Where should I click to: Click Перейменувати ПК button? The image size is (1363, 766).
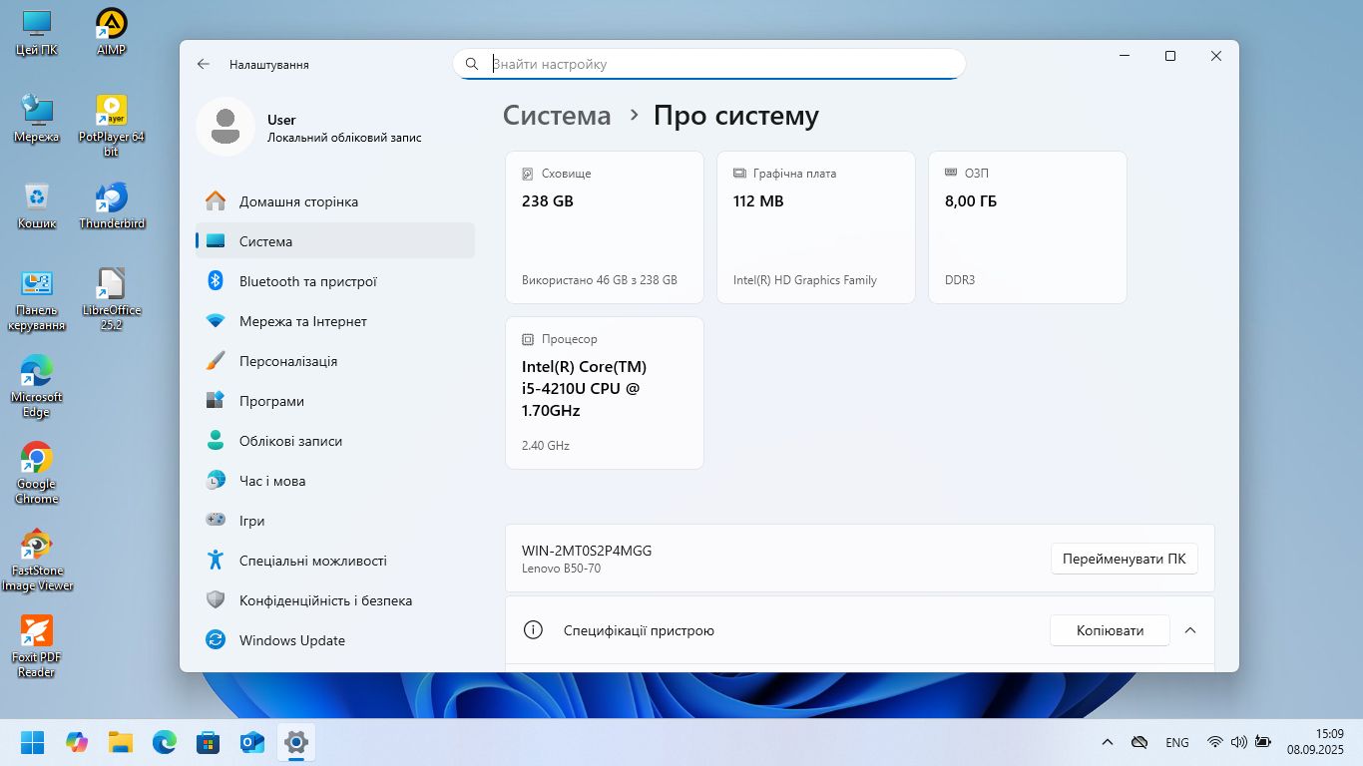1125,559
